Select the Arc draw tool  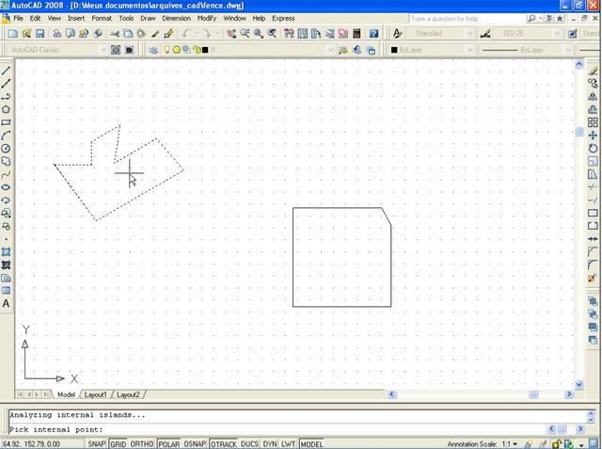6,136
